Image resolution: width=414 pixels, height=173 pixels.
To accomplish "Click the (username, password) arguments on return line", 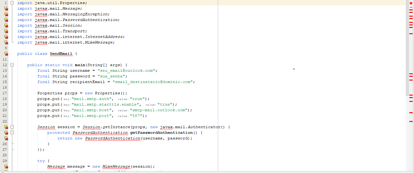I will 165,138.
